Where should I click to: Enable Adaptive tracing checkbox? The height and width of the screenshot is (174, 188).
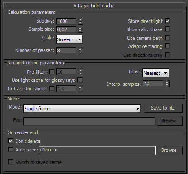click(x=167, y=46)
